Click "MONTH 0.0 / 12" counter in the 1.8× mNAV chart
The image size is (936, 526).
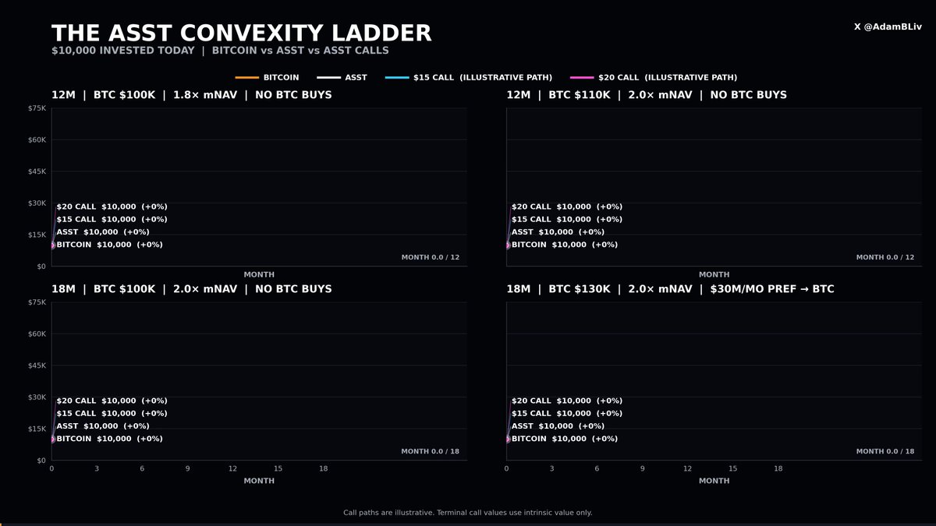tap(431, 257)
